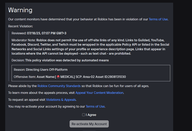Click the "Offensive Item:" label
The width and height of the screenshot is (192, 131).
(25, 76)
